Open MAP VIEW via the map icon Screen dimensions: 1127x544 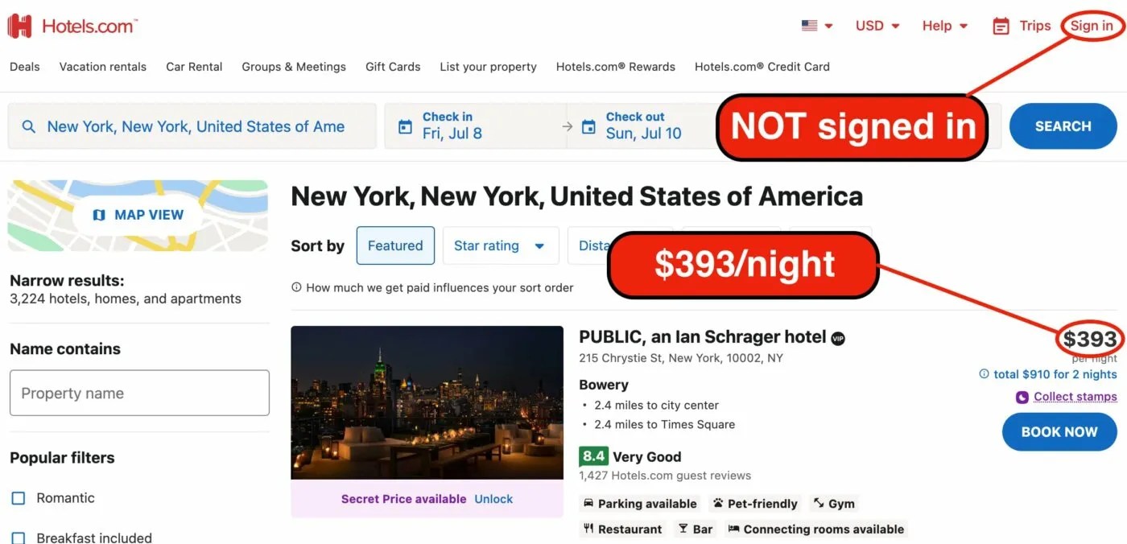coord(98,214)
